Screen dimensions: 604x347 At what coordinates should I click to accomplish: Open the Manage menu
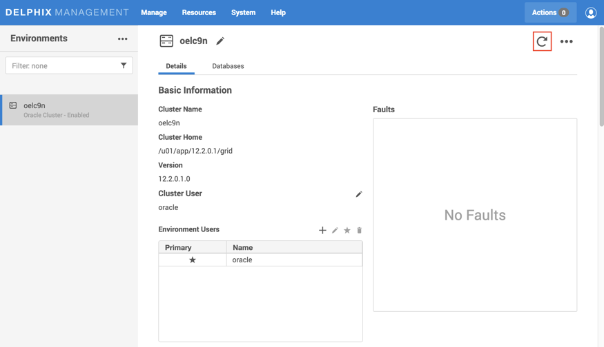point(153,12)
